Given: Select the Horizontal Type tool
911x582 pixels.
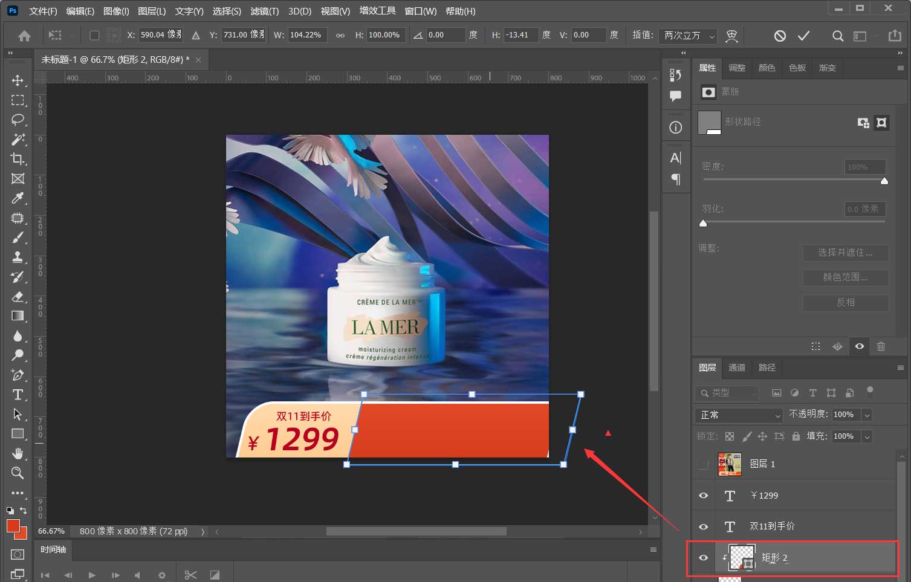Looking at the screenshot, I should [18, 395].
